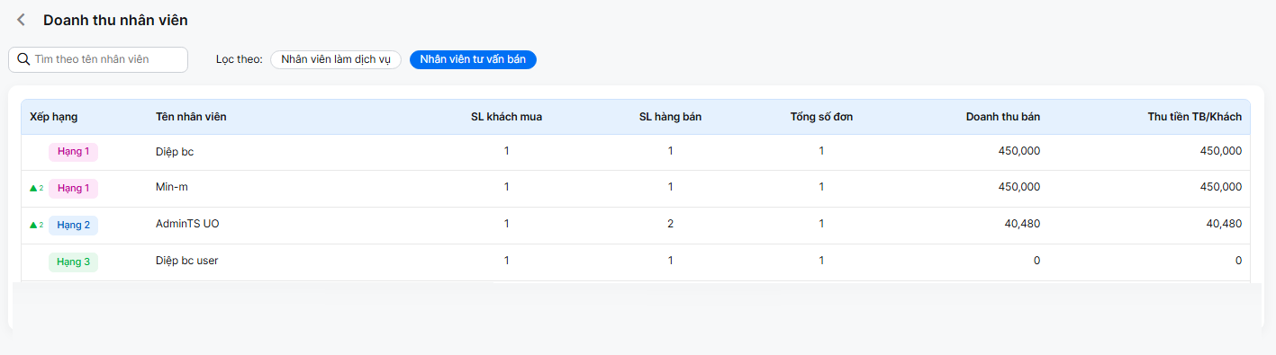This screenshot has height=355, width=1276.
Task: Select the pink Hạng 1 badge for Diệp bc
Action: click(73, 152)
